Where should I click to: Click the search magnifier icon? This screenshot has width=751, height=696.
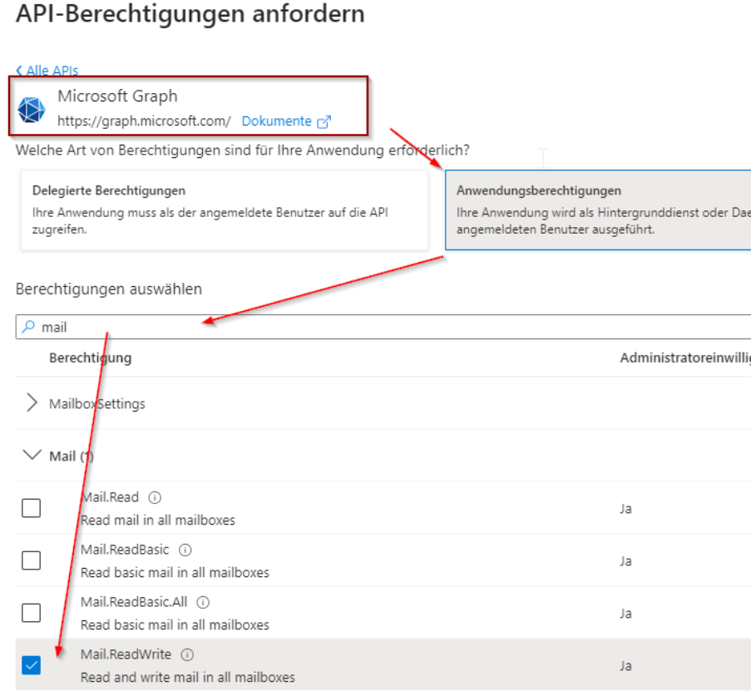click(29, 327)
